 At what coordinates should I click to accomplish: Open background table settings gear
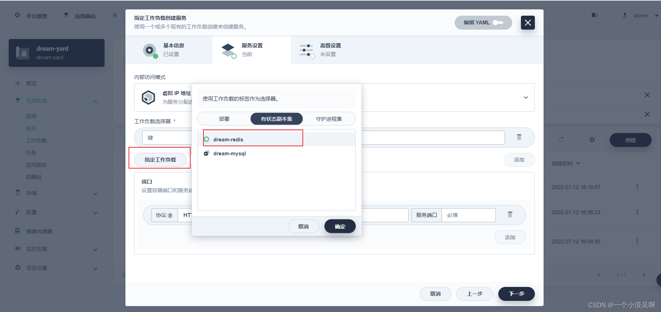[x=592, y=140]
